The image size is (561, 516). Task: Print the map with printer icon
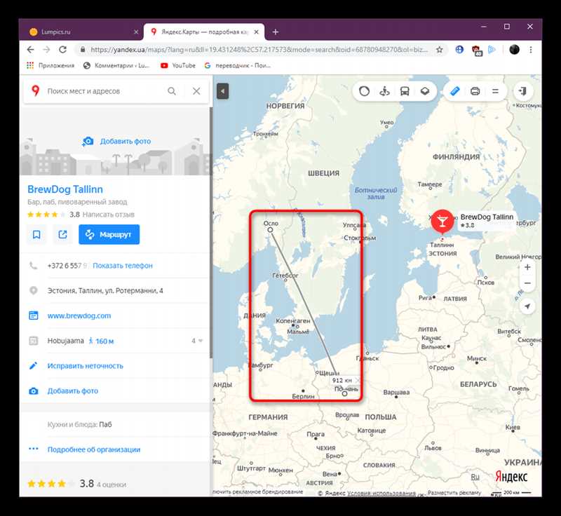(475, 91)
